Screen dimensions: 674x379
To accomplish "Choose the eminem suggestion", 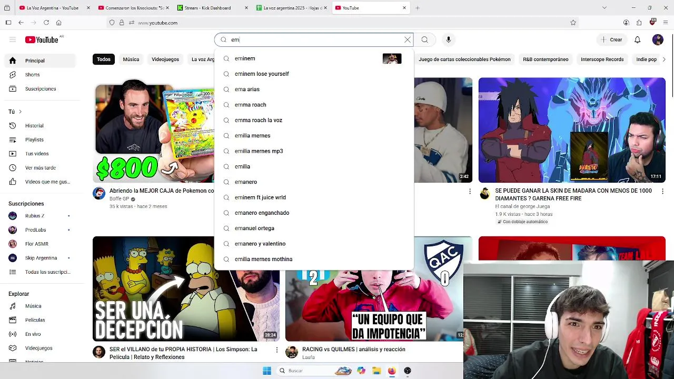I will pos(314,58).
